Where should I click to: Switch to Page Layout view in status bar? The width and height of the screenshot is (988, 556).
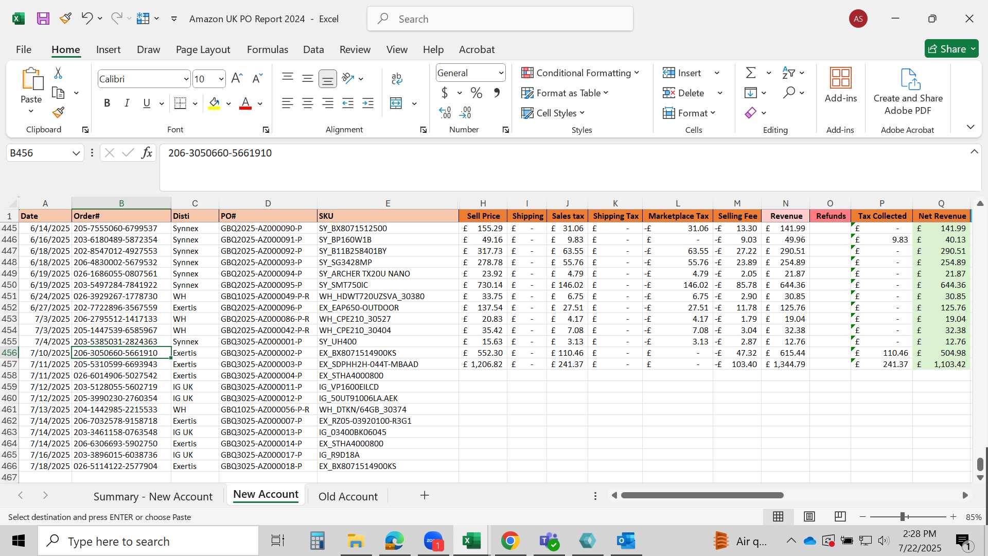pyautogui.click(x=809, y=516)
